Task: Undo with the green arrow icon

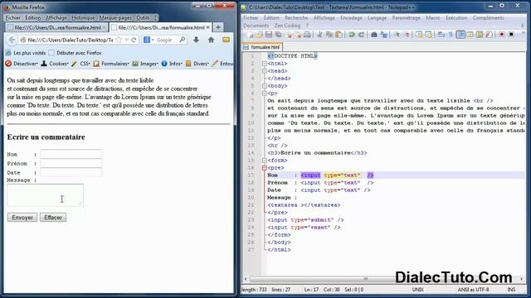Action: 352,35
